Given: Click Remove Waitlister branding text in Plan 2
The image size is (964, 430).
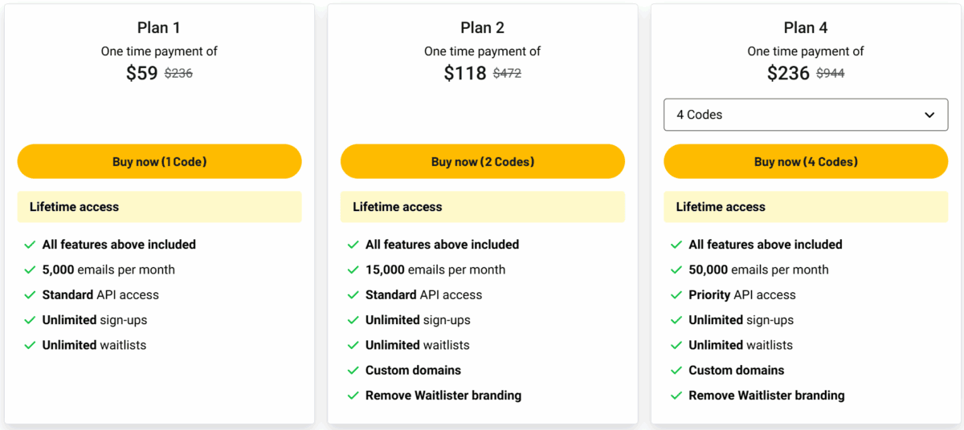Looking at the screenshot, I should tap(443, 396).
